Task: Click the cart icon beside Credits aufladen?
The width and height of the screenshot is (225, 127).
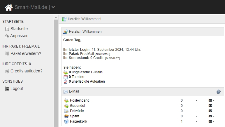Action: 7,71
